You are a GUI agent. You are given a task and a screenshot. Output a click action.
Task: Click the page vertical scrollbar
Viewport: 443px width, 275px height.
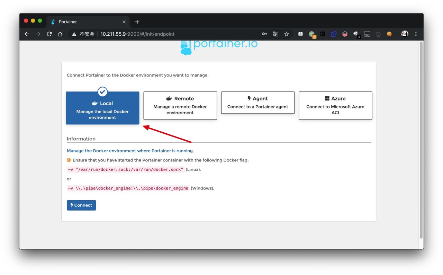pyautogui.click(x=421, y=140)
